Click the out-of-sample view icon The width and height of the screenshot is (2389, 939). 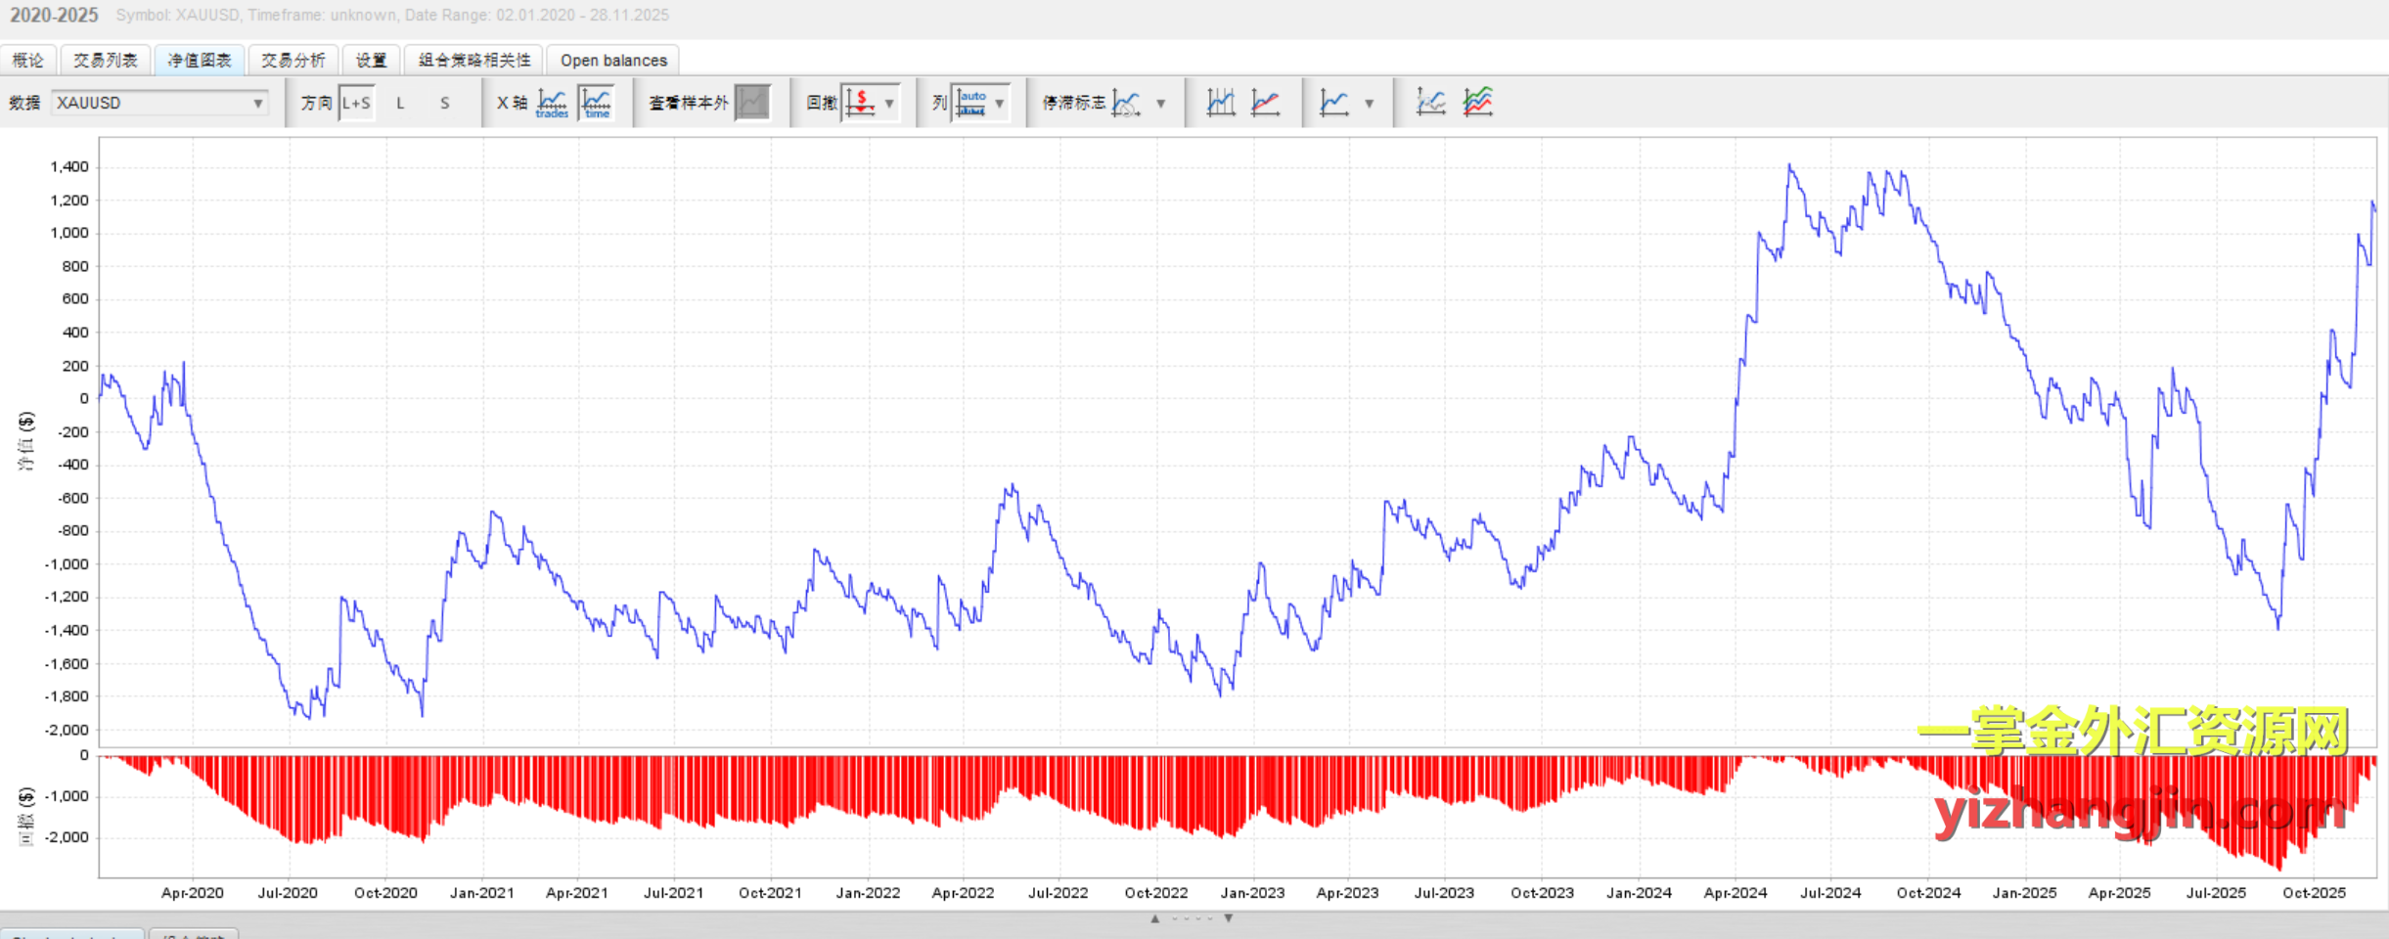752,103
